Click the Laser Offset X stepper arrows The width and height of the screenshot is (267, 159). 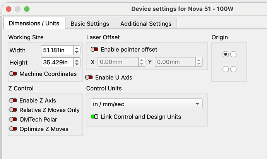point(142,62)
